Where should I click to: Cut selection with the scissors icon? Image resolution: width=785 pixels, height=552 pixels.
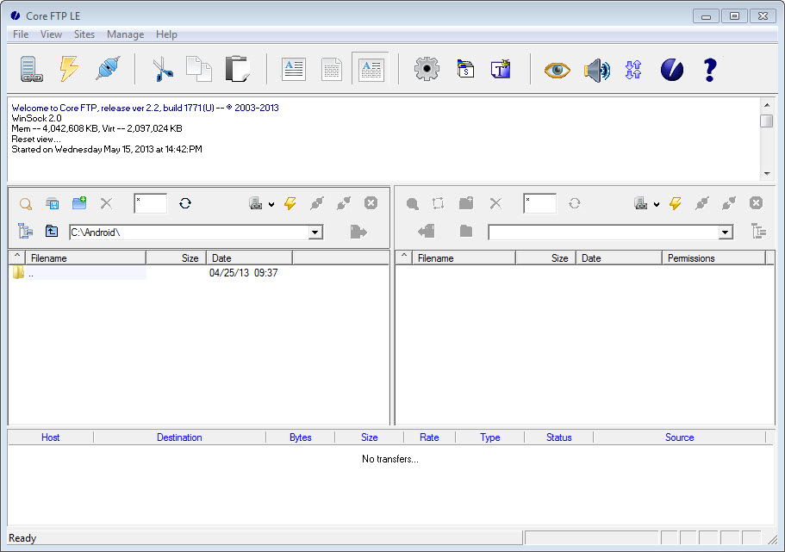pos(163,69)
